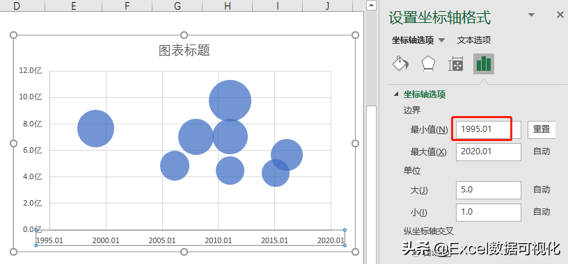Click the 重置 button for minimum value

point(542,129)
